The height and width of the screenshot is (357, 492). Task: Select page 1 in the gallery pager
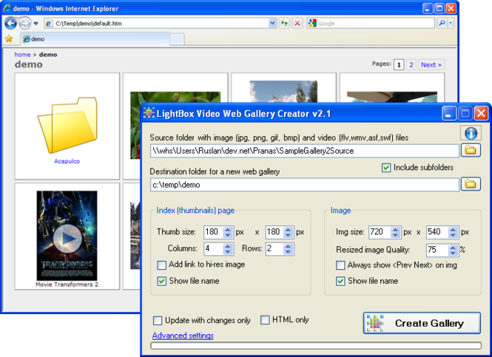point(399,65)
